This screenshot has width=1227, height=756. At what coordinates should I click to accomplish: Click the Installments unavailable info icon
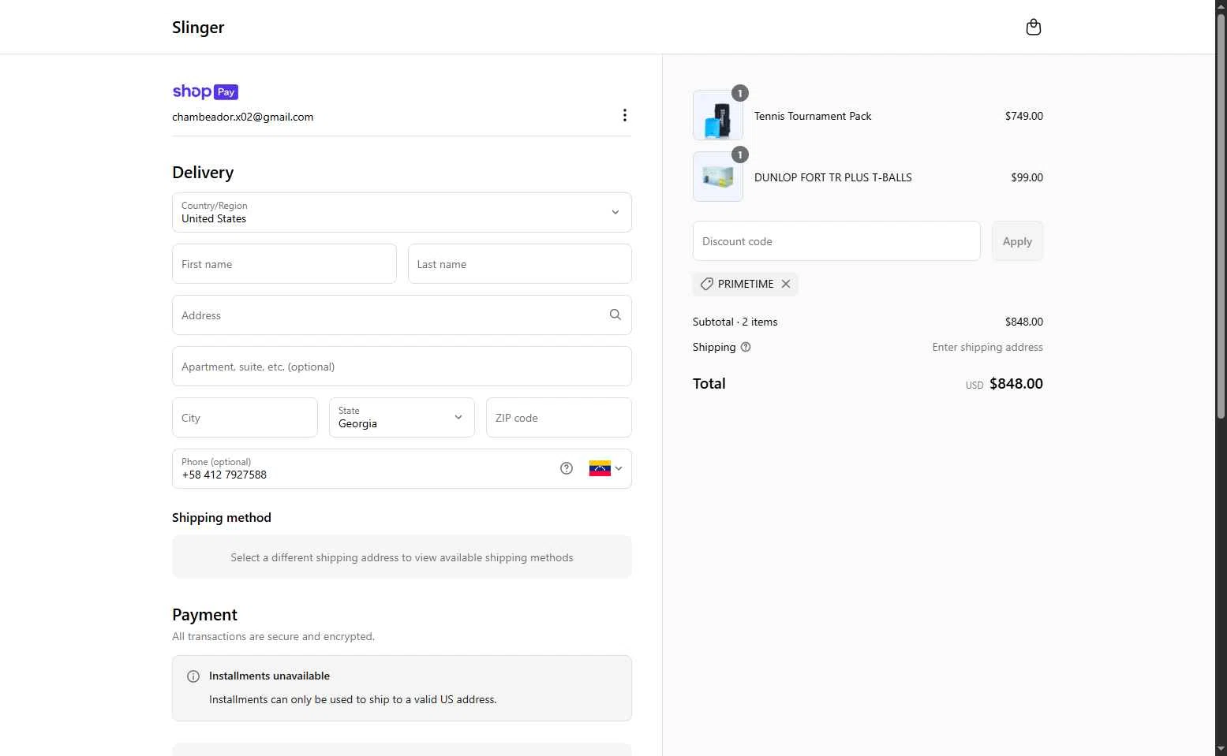click(193, 676)
